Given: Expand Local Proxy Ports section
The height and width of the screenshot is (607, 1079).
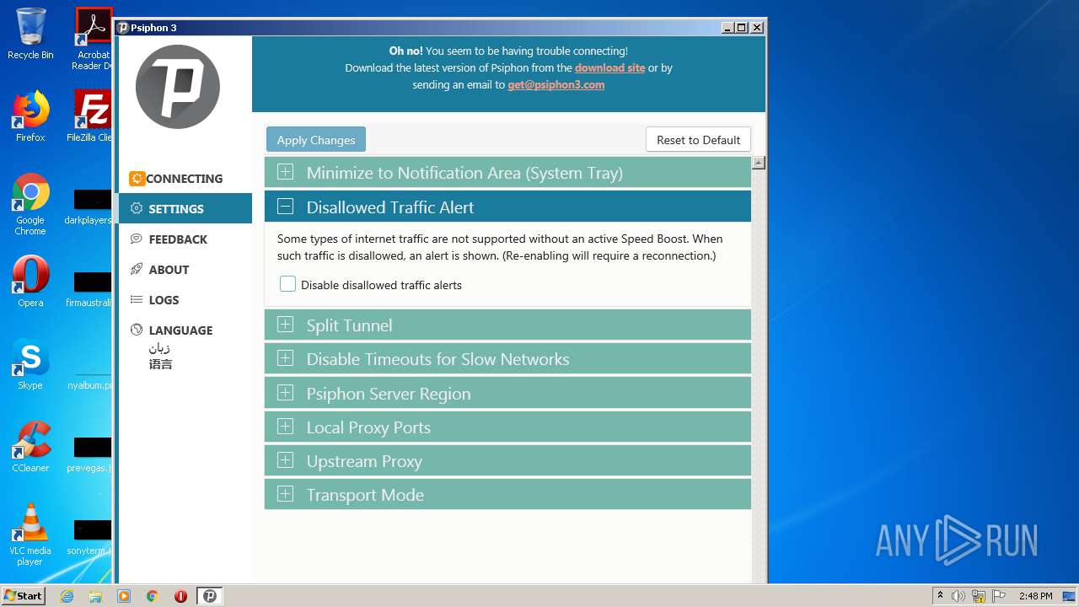Looking at the screenshot, I should [507, 427].
